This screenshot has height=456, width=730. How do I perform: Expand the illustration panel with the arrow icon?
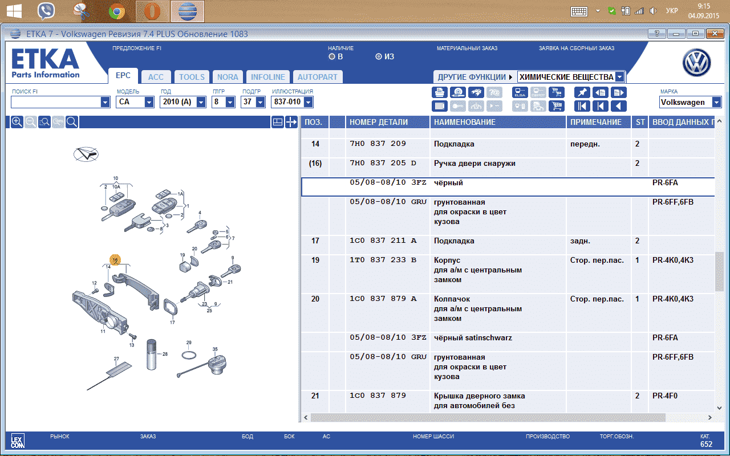291,122
